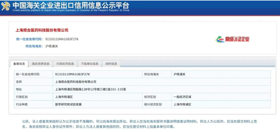Open the 备案信息 tab
280x132 pixels.
point(19,64)
